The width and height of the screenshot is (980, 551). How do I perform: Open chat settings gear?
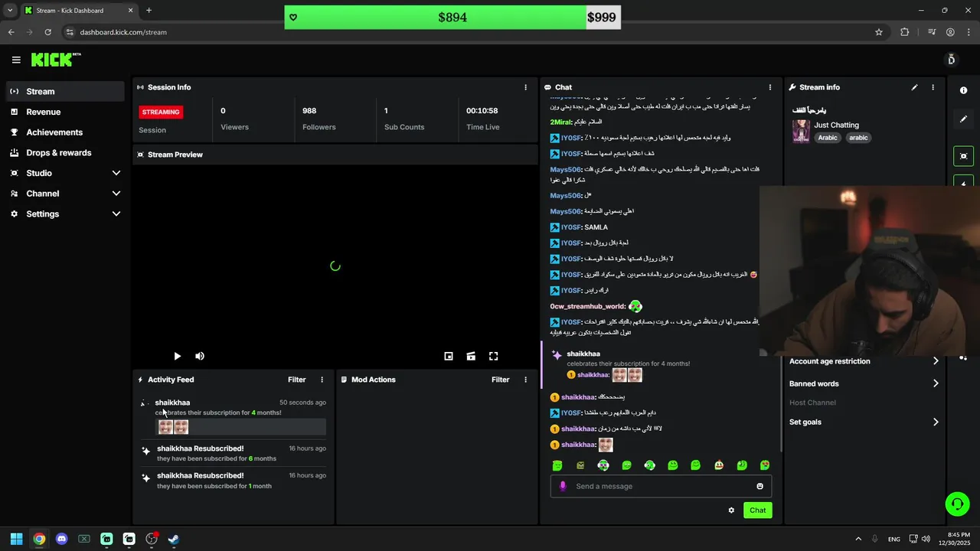(731, 510)
